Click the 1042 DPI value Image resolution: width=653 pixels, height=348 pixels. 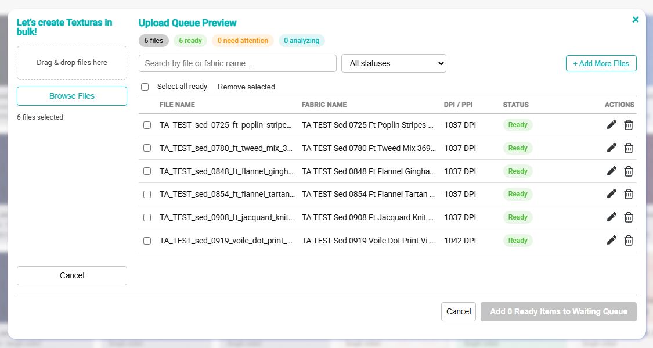[460, 241]
